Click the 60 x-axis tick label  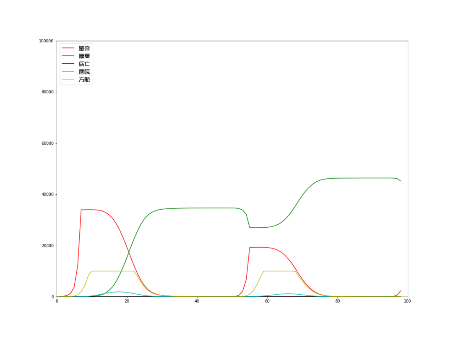click(267, 301)
